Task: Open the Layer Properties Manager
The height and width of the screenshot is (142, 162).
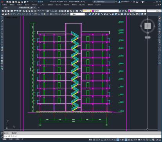Action: coord(81,11)
